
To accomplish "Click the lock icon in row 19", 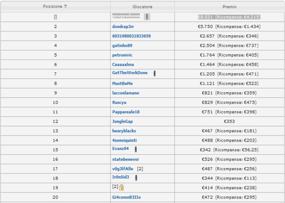I will point(121,188).
